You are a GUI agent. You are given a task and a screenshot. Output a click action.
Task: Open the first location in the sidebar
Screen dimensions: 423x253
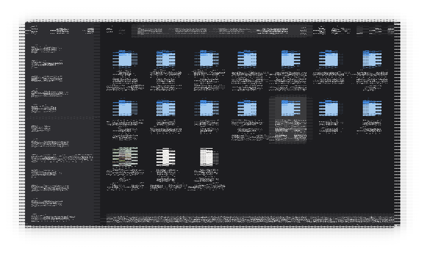pos(46,49)
